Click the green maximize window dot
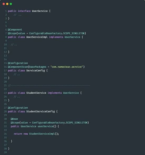The width and height of the screenshot is (145, 155). click(x=11, y=4)
